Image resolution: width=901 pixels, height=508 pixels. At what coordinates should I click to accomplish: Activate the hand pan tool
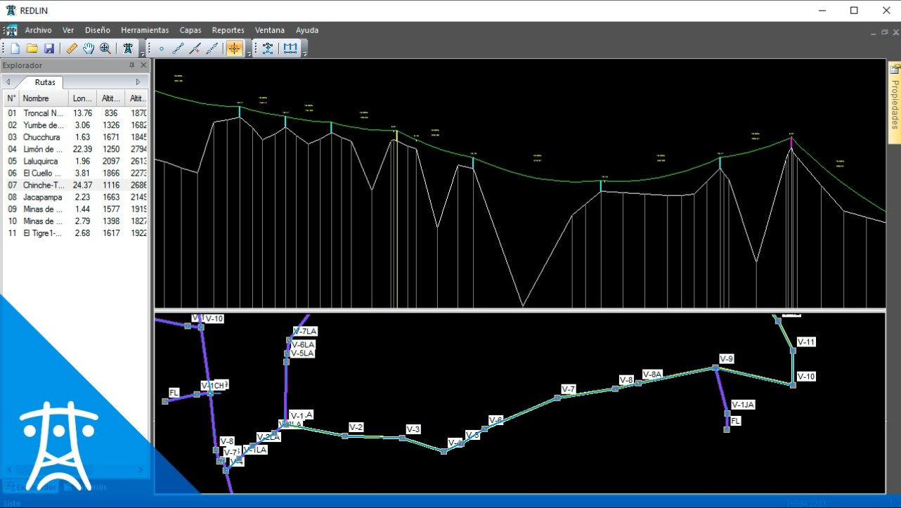pos(88,48)
